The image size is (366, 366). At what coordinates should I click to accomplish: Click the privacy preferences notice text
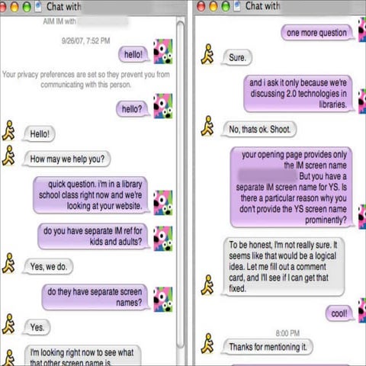pyautogui.click(x=86, y=79)
